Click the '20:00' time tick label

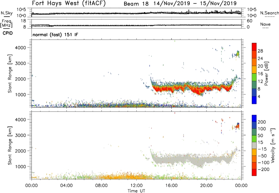click(x=206, y=186)
